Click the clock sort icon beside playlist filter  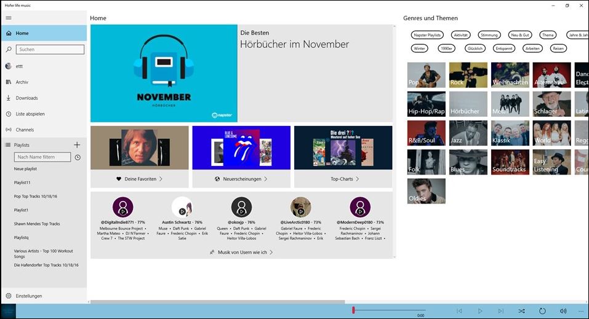(78, 157)
